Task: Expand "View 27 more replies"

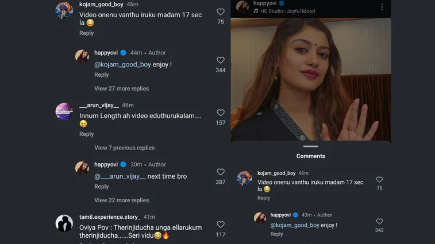Action: click(121, 89)
